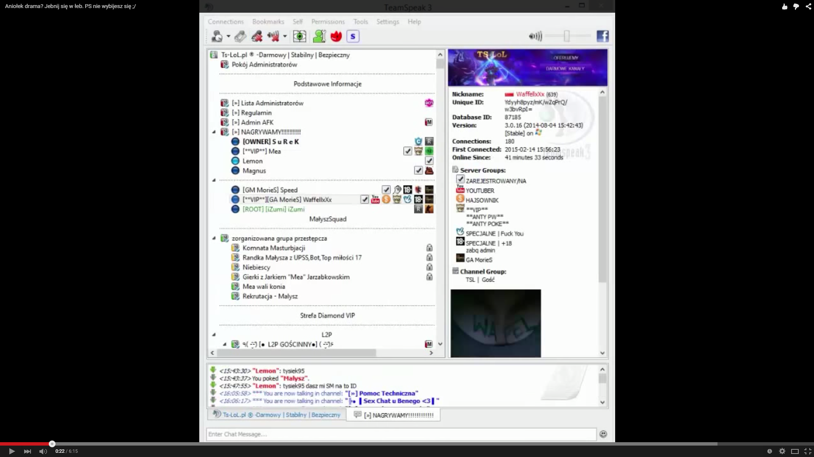Switch to the Ts-LoL.pl server chat tab

277,415
